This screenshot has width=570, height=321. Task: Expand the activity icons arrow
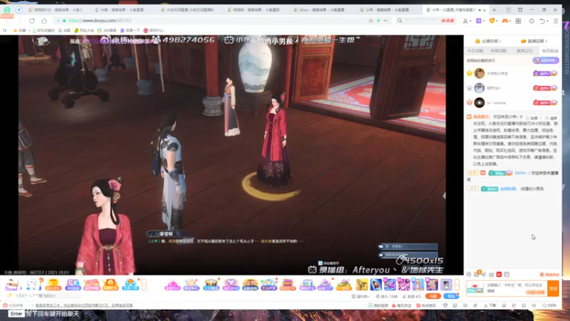tap(144, 285)
